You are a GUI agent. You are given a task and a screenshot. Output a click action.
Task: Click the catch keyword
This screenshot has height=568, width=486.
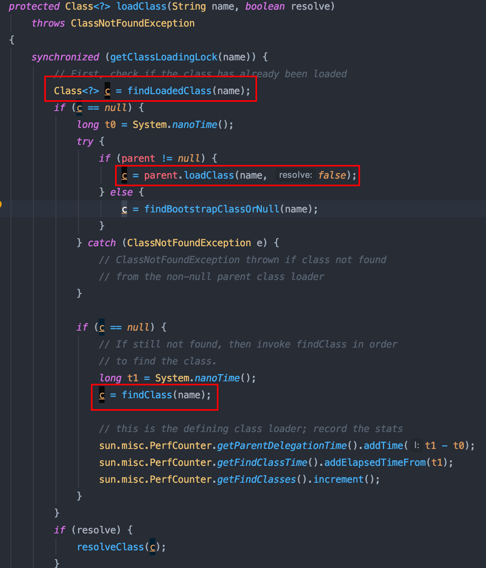coord(101,243)
